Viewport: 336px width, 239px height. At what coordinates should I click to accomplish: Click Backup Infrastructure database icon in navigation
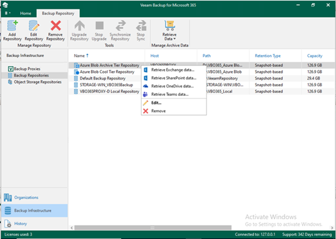point(8,210)
